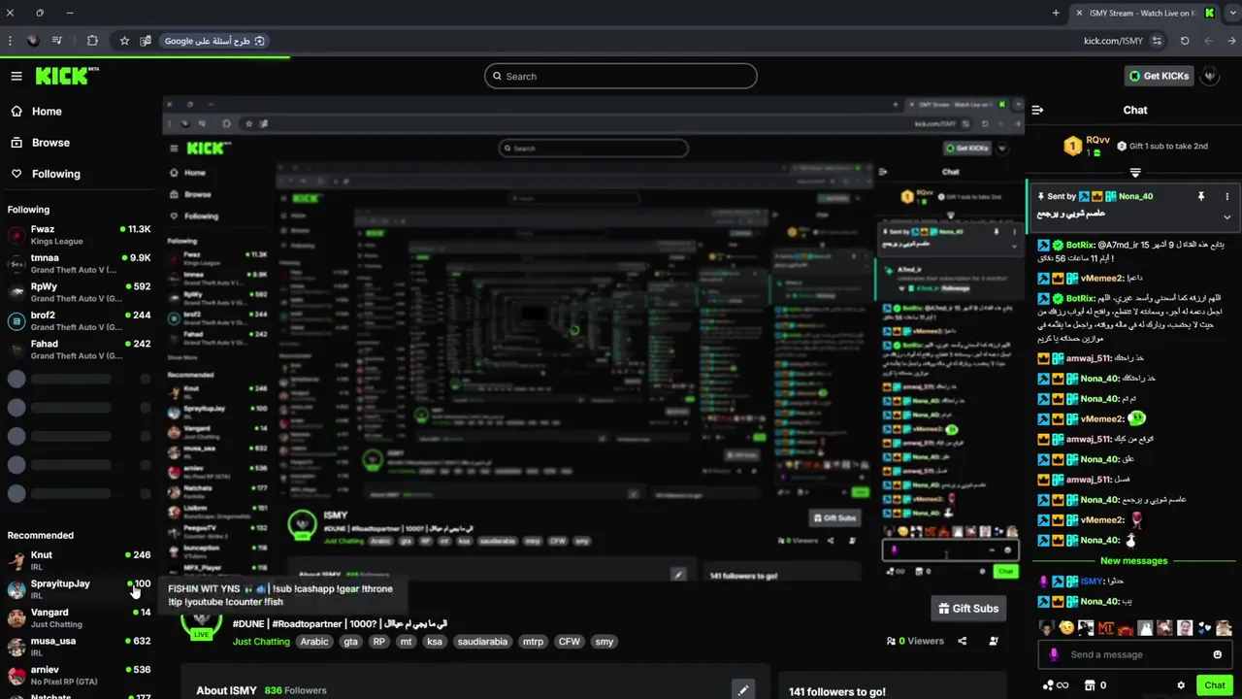1242x699 pixels.
Task: Click the Google ask questions chip
Action: point(214,41)
